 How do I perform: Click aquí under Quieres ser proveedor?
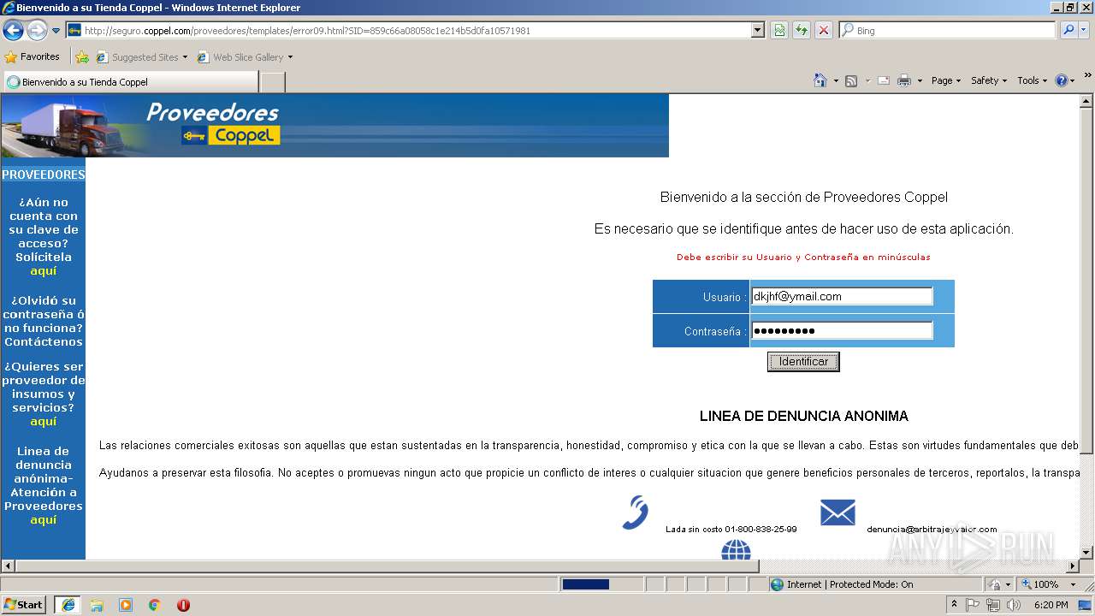pyautogui.click(x=44, y=422)
